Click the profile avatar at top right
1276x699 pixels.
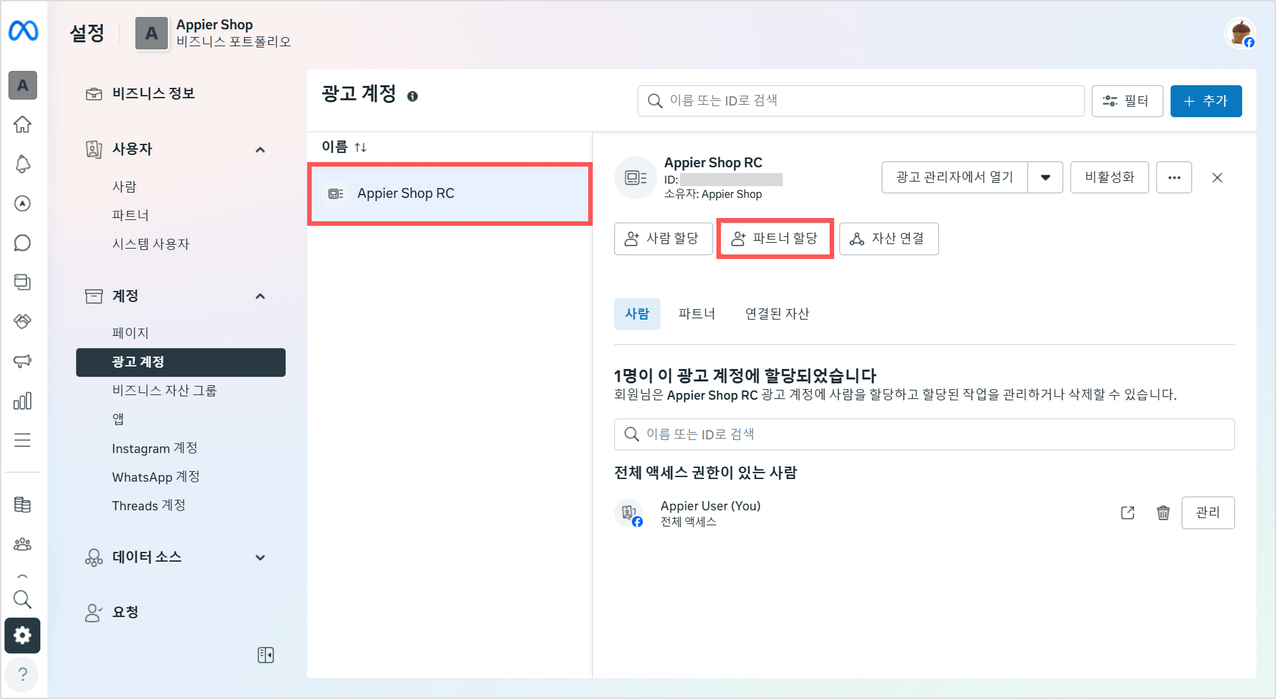click(x=1240, y=33)
